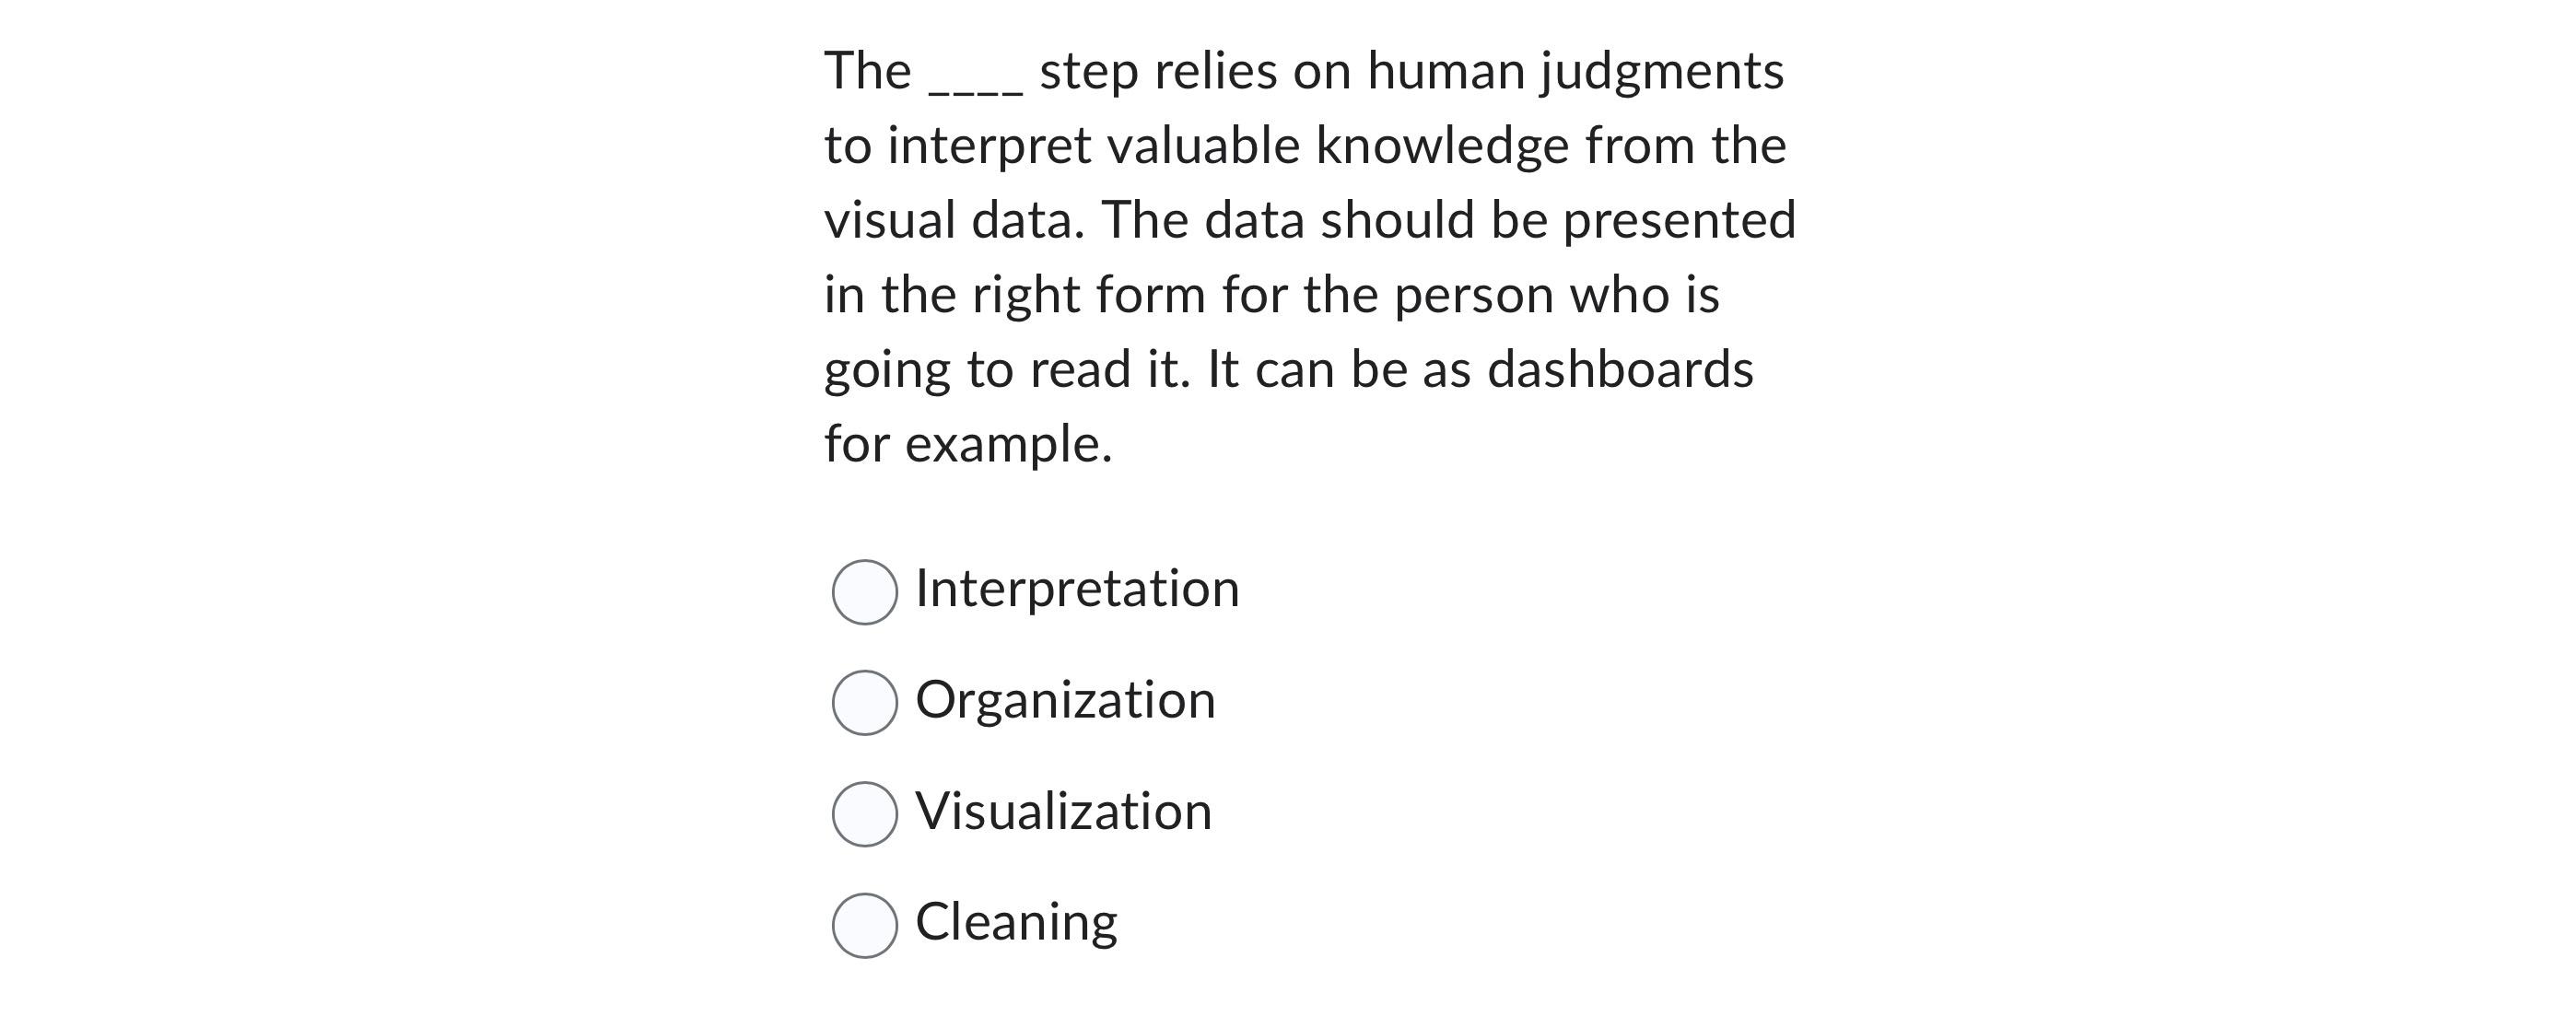Click the Cleaning option label
Viewport: 2576px width, 1028px height.
(1016, 922)
